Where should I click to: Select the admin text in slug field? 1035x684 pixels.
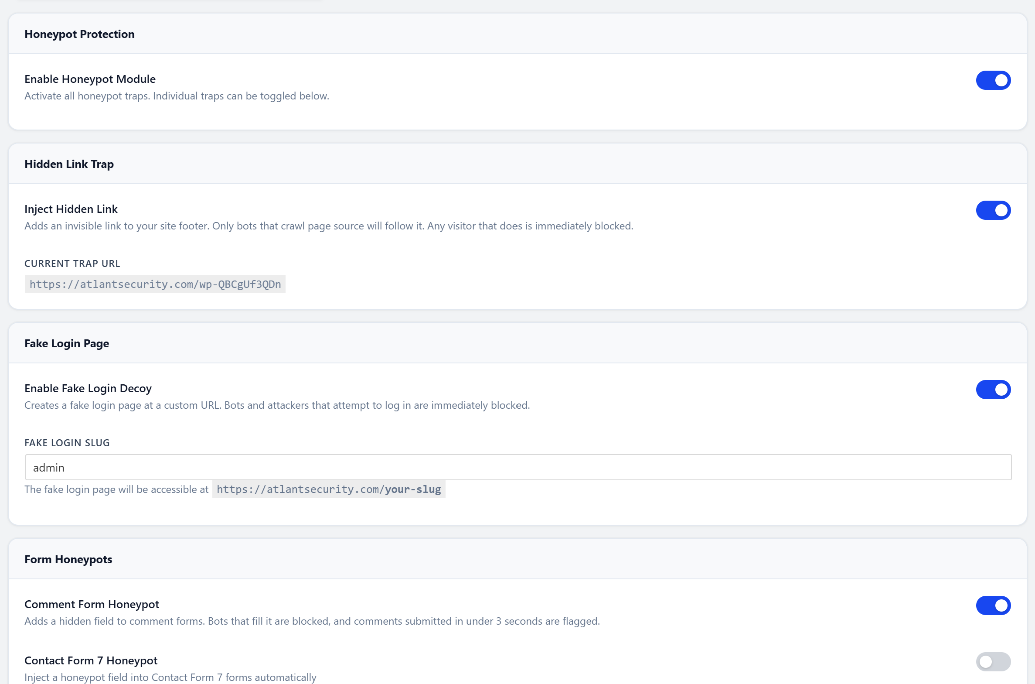coord(49,467)
